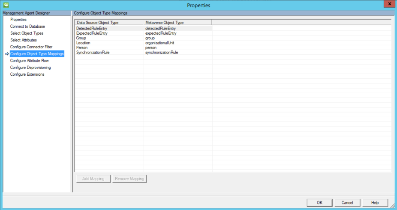
Task: Open Select Attributes page
Action: [x=23, y=40]
